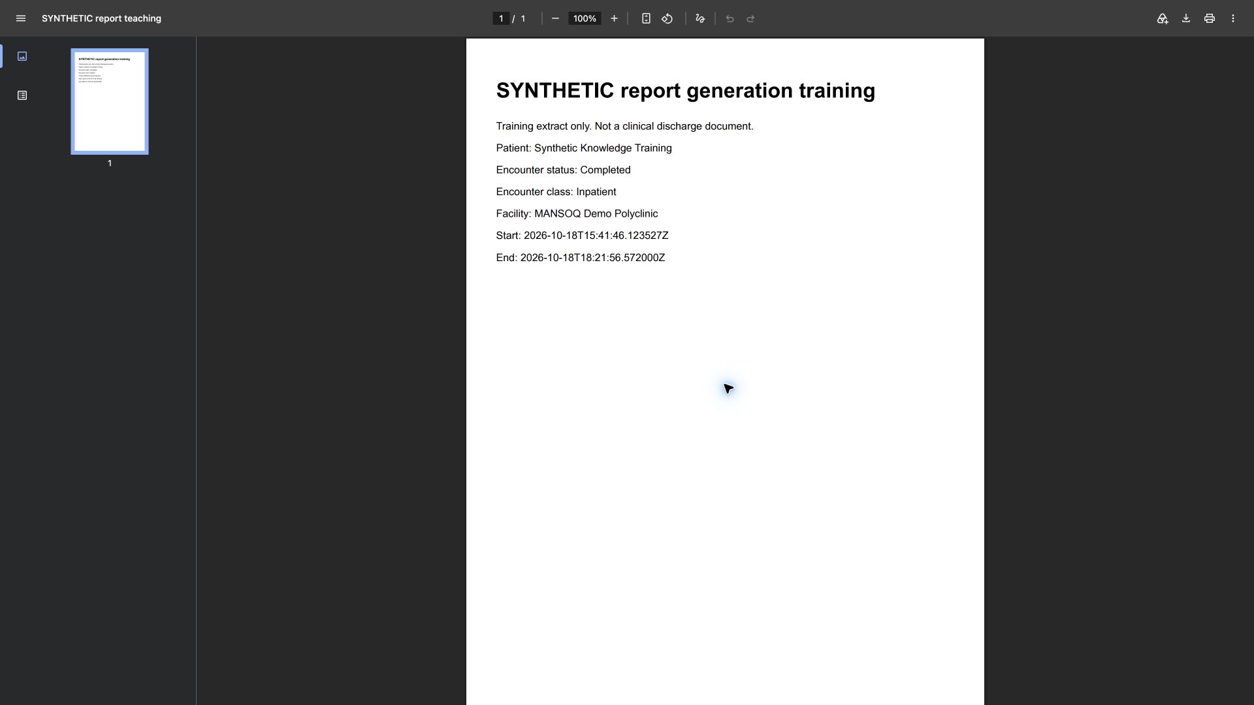Click the total pages count
The height and width of the screenshot is (705, 1254).
(x=523, y=18)
